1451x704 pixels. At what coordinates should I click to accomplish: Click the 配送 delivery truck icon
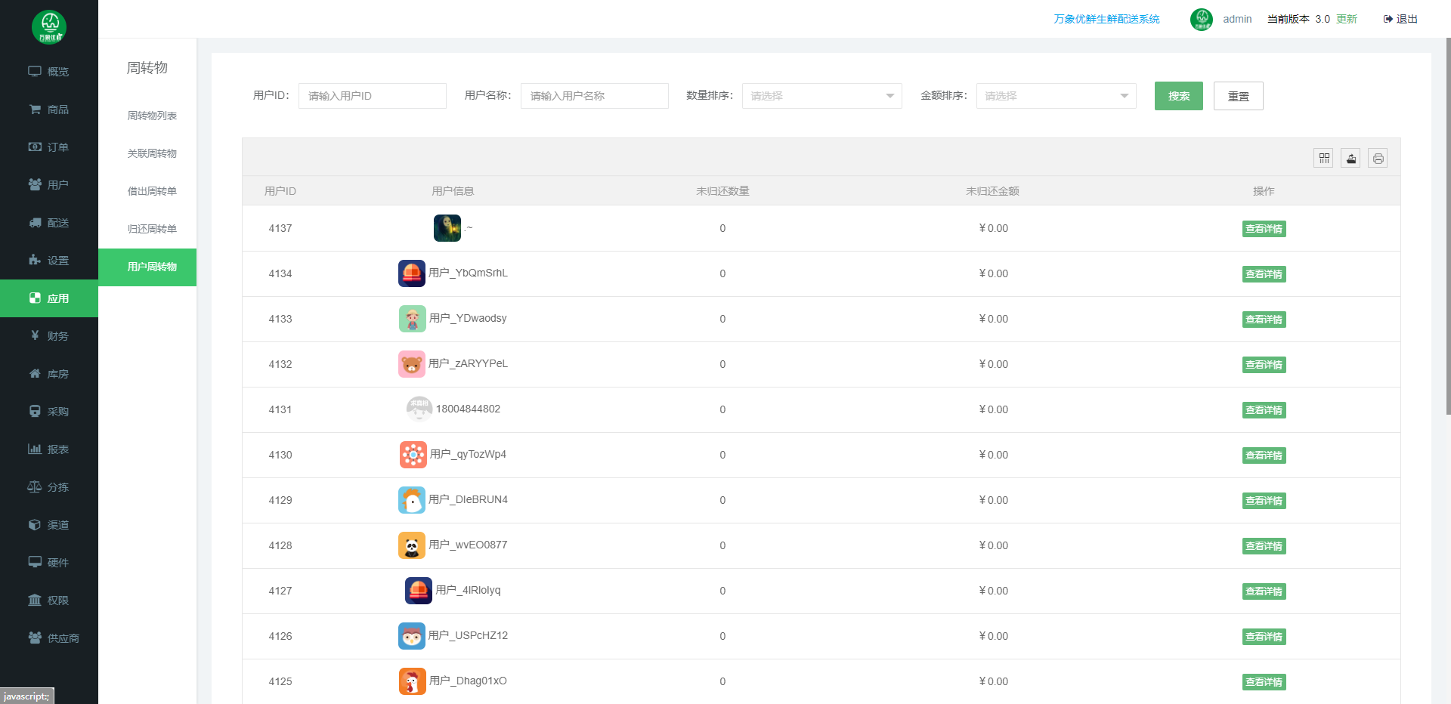click(35, 222)
